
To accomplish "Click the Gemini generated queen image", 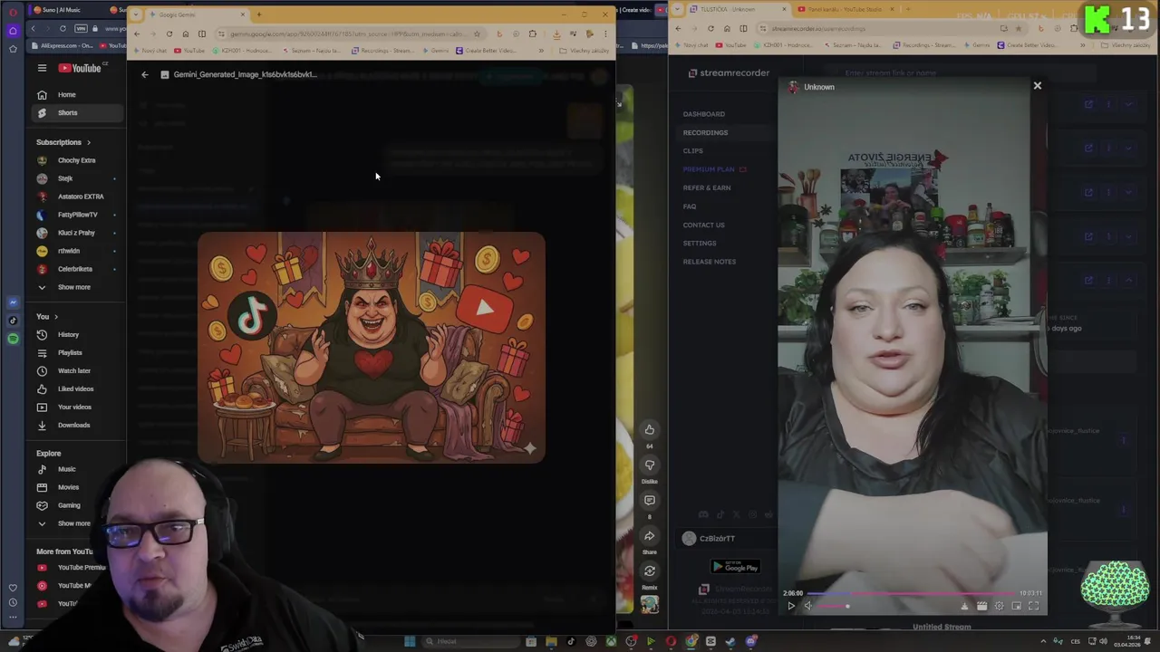I will click(x=372, y=348).
